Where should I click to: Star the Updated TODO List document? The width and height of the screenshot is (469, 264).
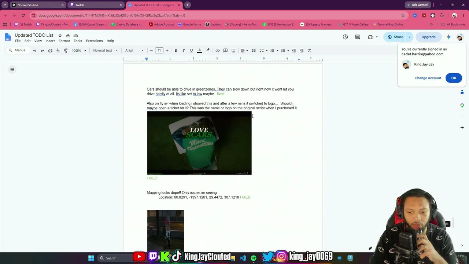pos(60,35)
